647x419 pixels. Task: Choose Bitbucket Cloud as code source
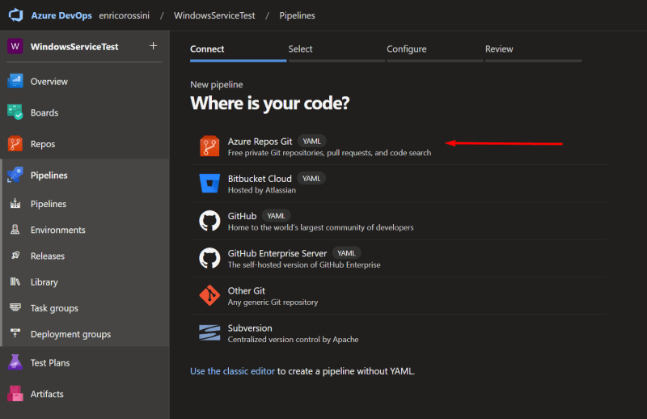(x=260, y=179)
